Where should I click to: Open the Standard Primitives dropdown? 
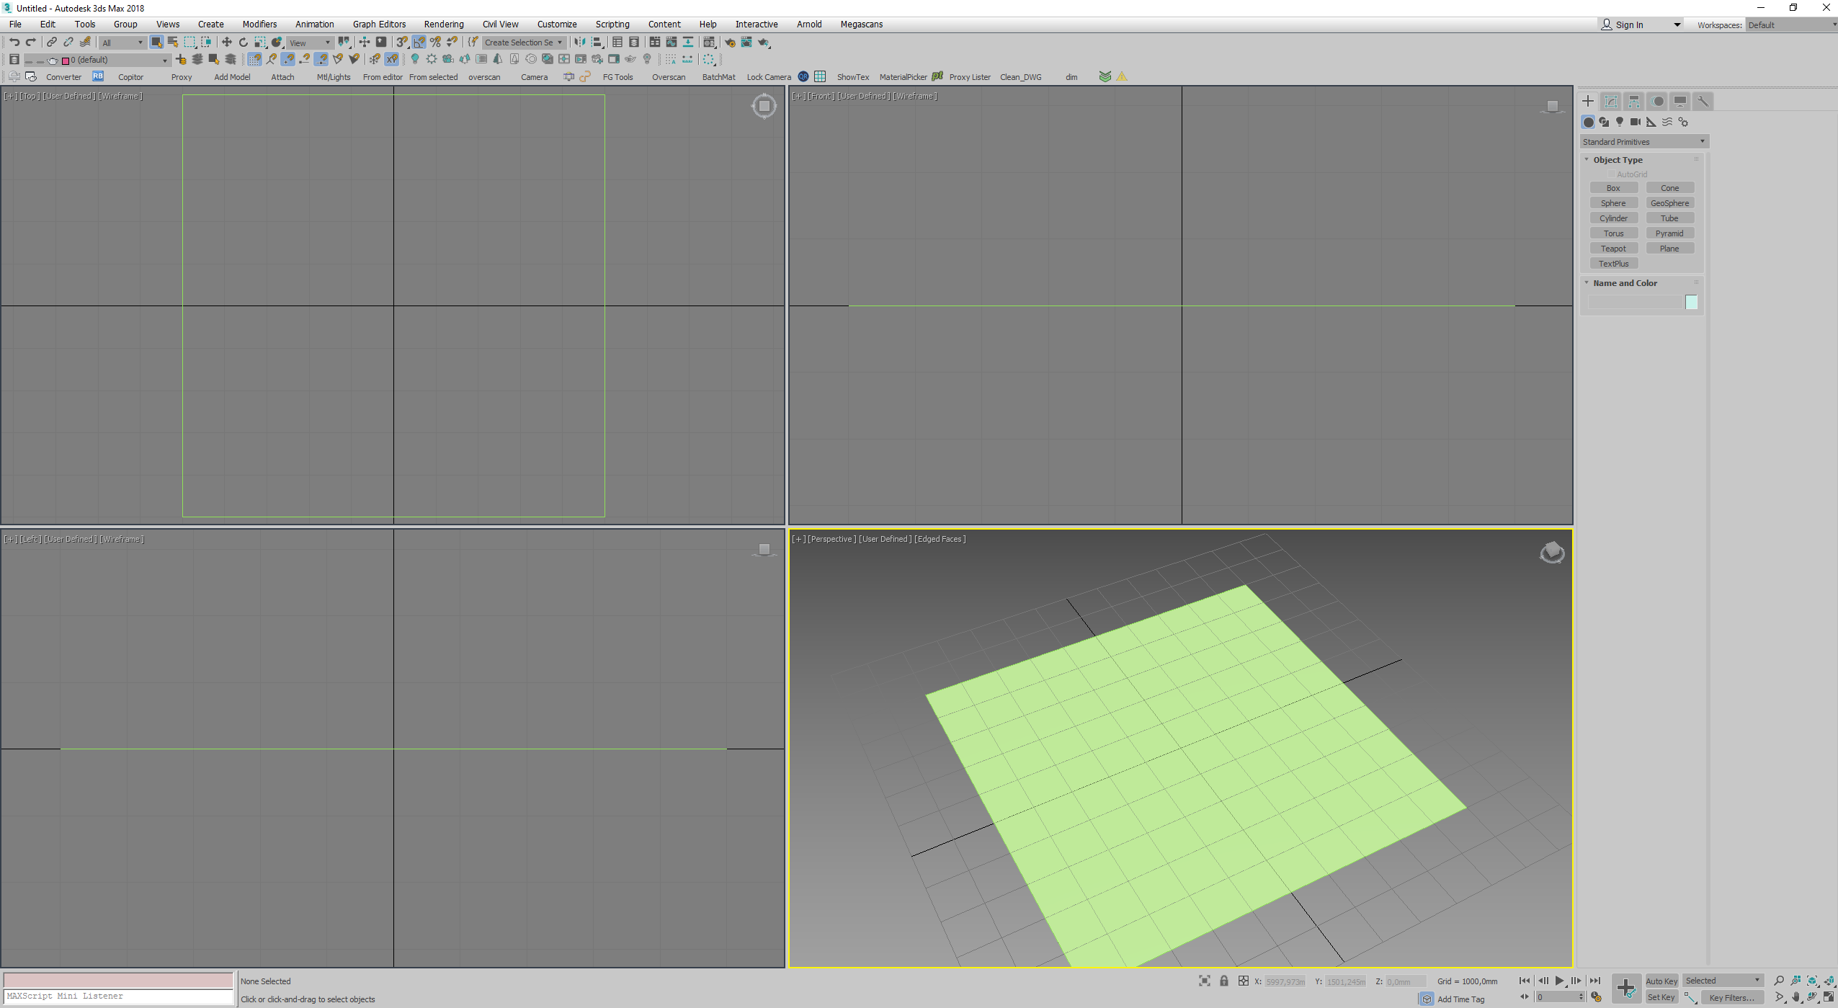(1643, 142)
